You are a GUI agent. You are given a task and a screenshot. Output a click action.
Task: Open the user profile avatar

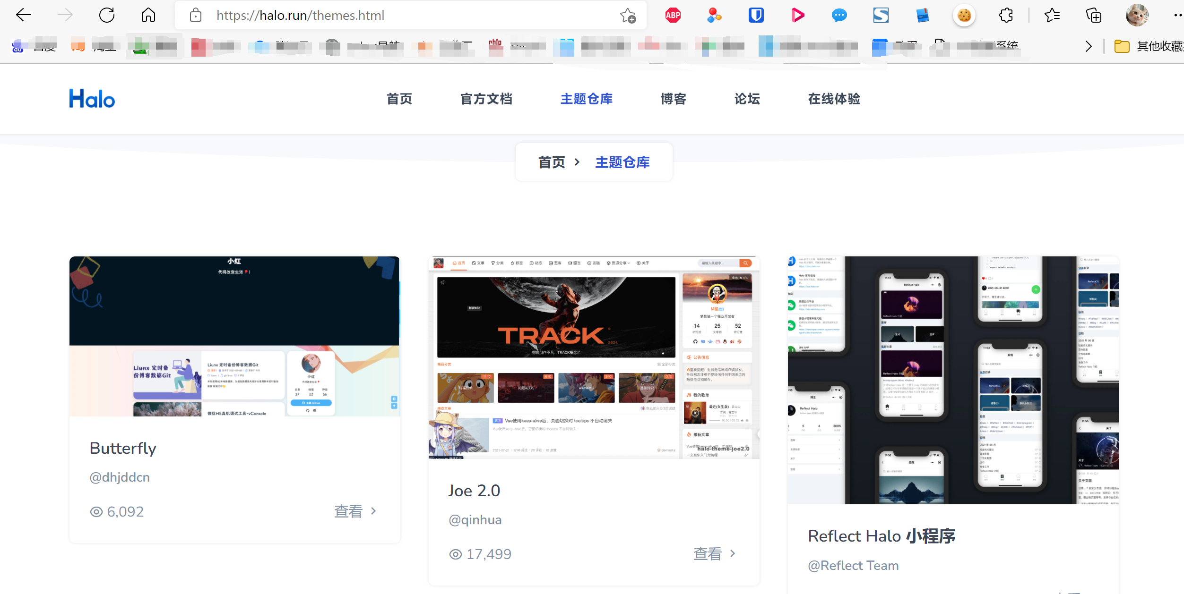[1137, 16]
